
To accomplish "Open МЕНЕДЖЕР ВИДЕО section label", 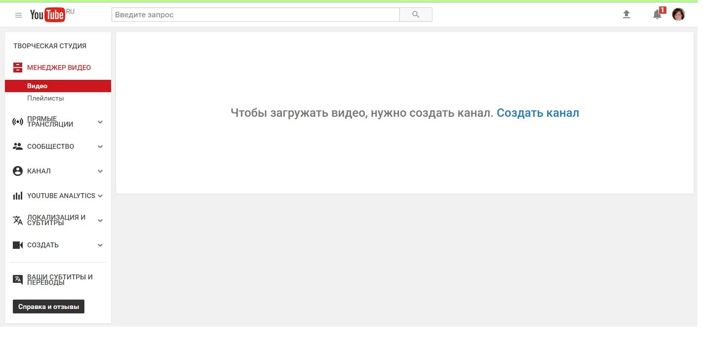I will point(59,68).
